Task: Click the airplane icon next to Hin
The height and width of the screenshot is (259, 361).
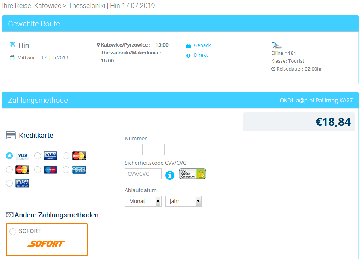Action: [12, 44]
